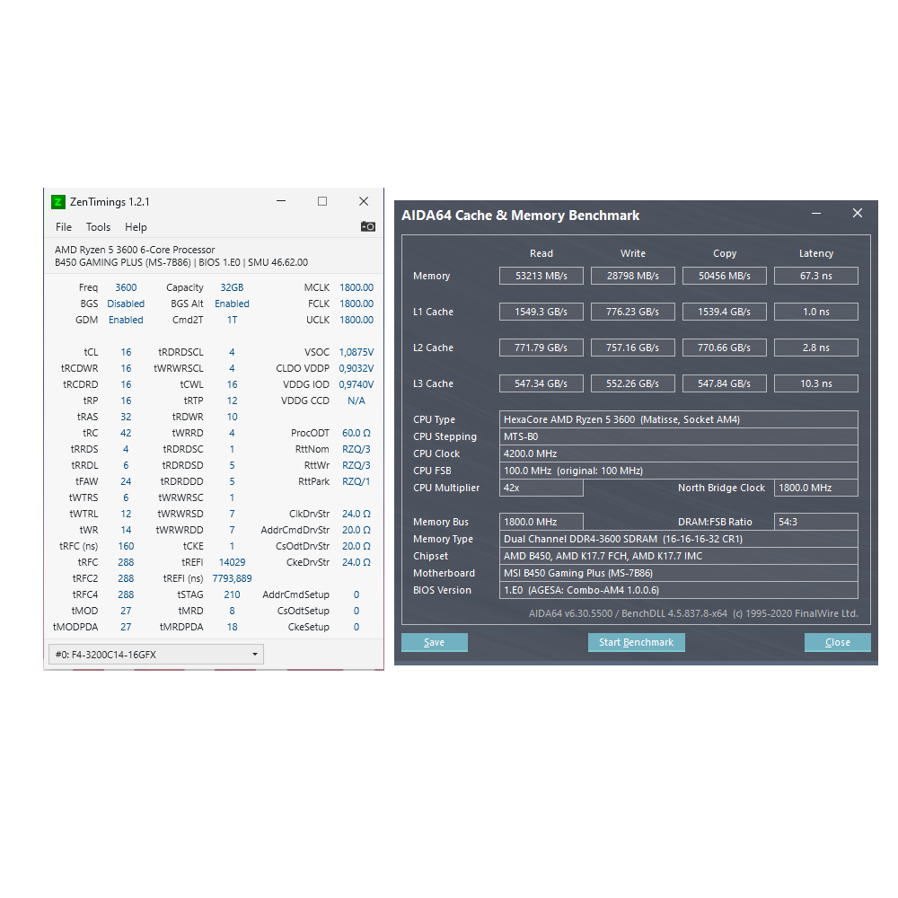Viewport: 898px width, 898px height.
Task: Click the AMD Ryzen 5 3600 processor text
Action: [135, 250]
